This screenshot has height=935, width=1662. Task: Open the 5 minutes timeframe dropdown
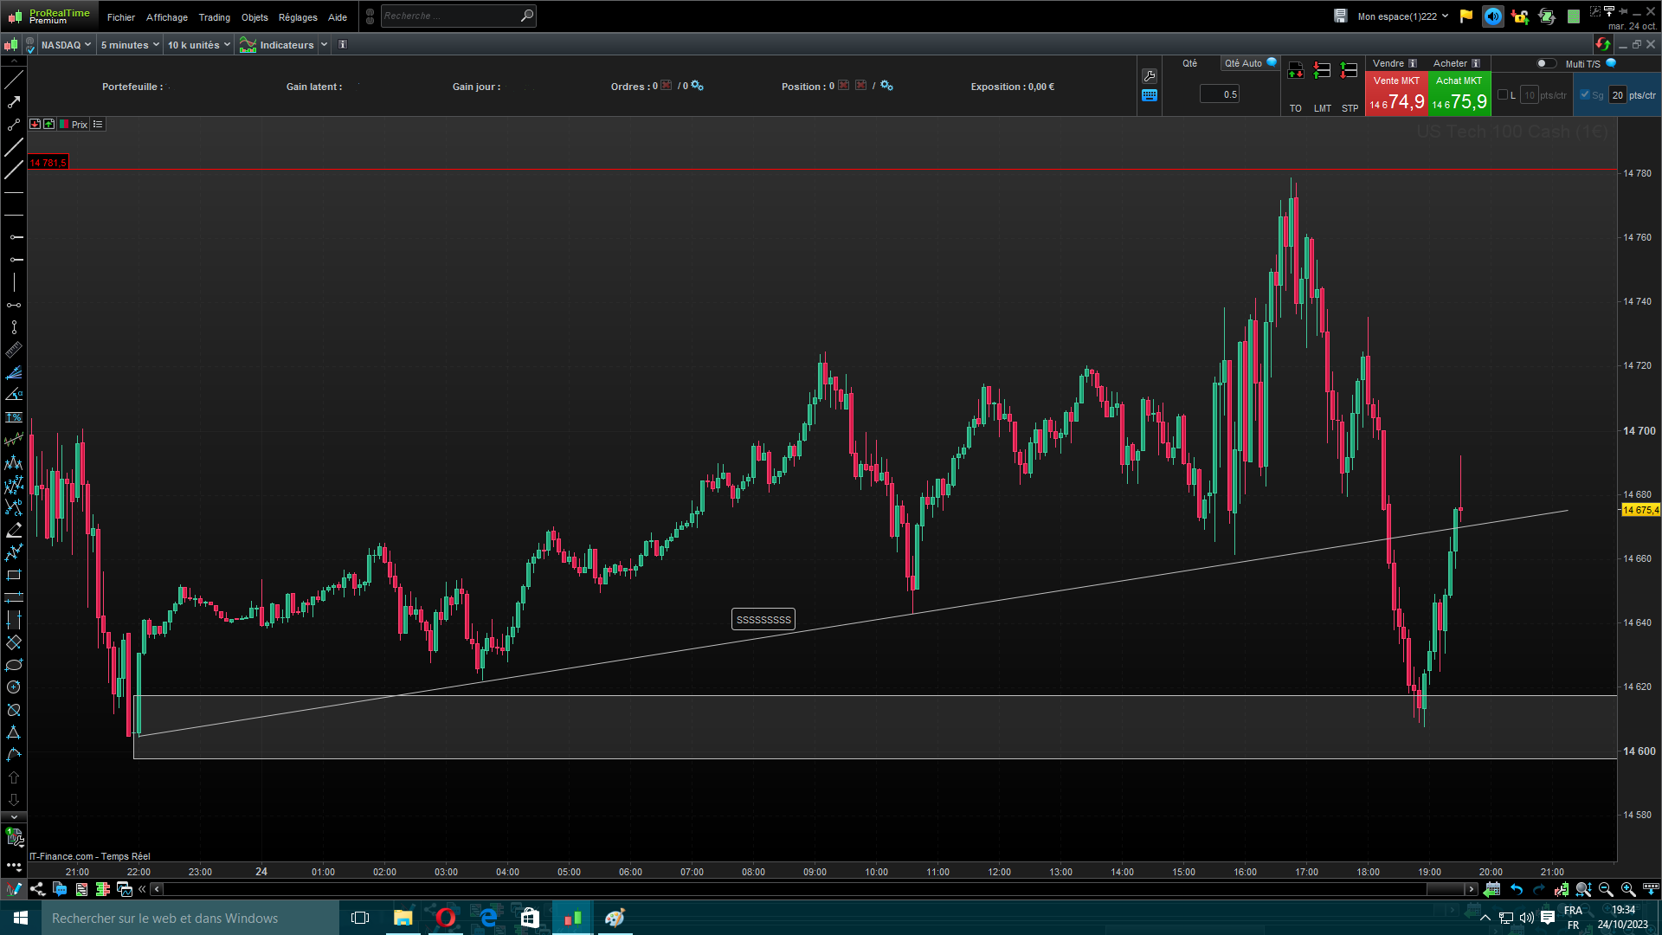coord(130,45)
